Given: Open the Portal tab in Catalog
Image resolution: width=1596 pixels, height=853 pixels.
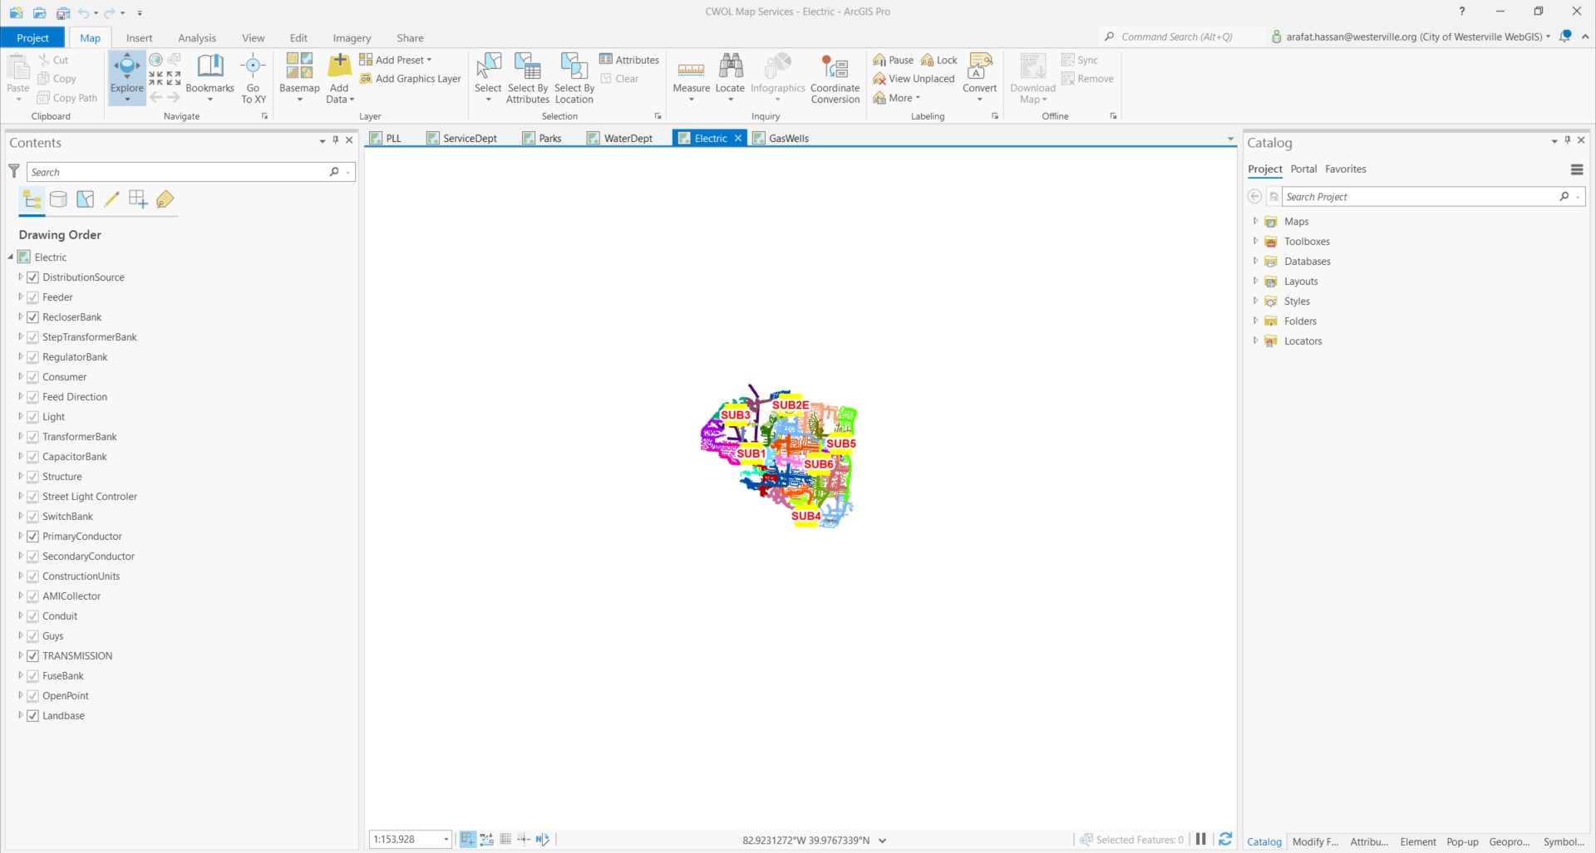Looking at the screenshot, I should pos(1303,169).
